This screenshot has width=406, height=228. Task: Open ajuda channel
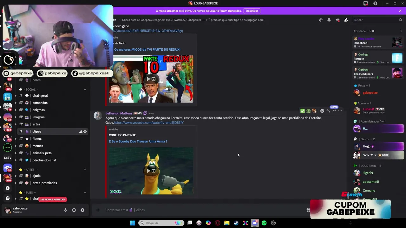coord(52,176)
